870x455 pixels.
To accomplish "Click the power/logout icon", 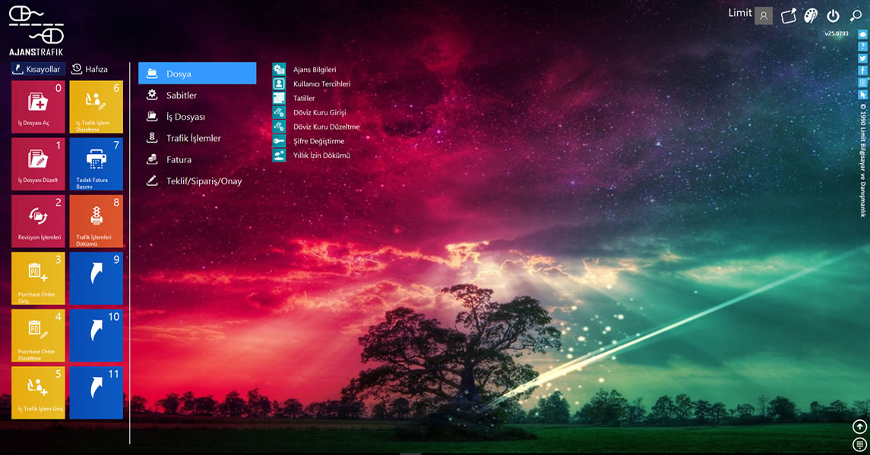I will [x=833, y=16].
